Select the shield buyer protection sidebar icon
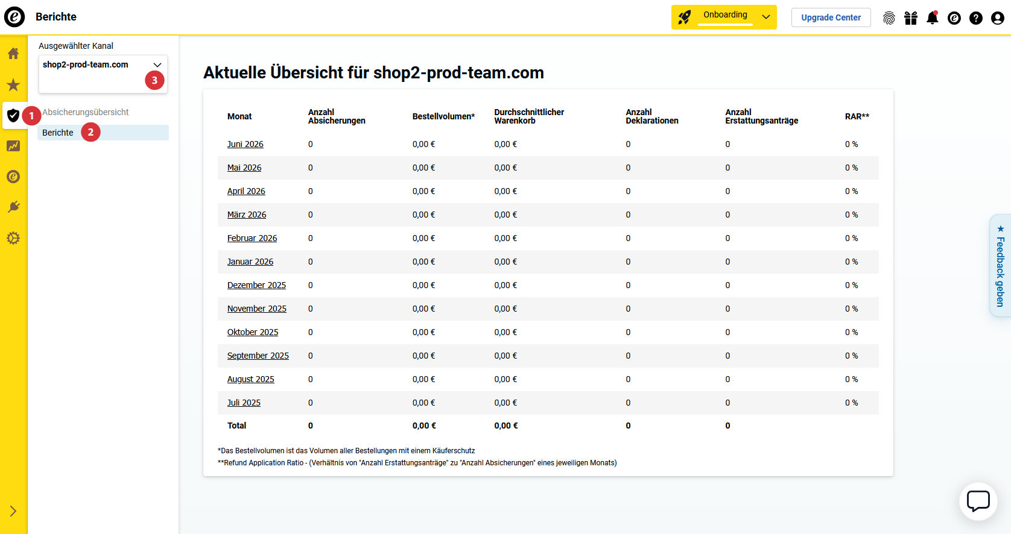Image resolution: width=1011 pixels, height=534 pixels. pyautogui.click(x=13, y=115)
